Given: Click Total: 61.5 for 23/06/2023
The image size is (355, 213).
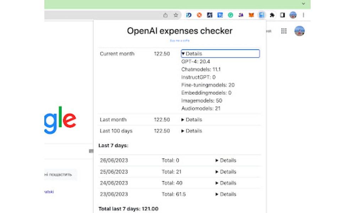Looking at the screenshot, I should tap(174, 194).
